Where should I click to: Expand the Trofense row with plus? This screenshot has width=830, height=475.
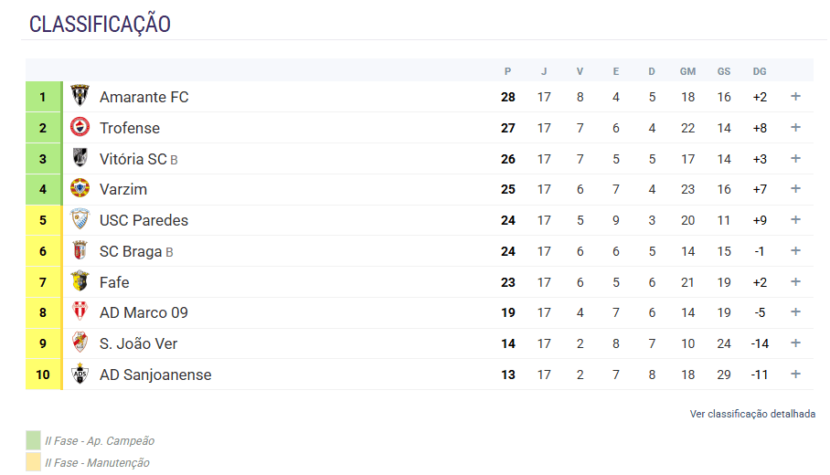795,128
